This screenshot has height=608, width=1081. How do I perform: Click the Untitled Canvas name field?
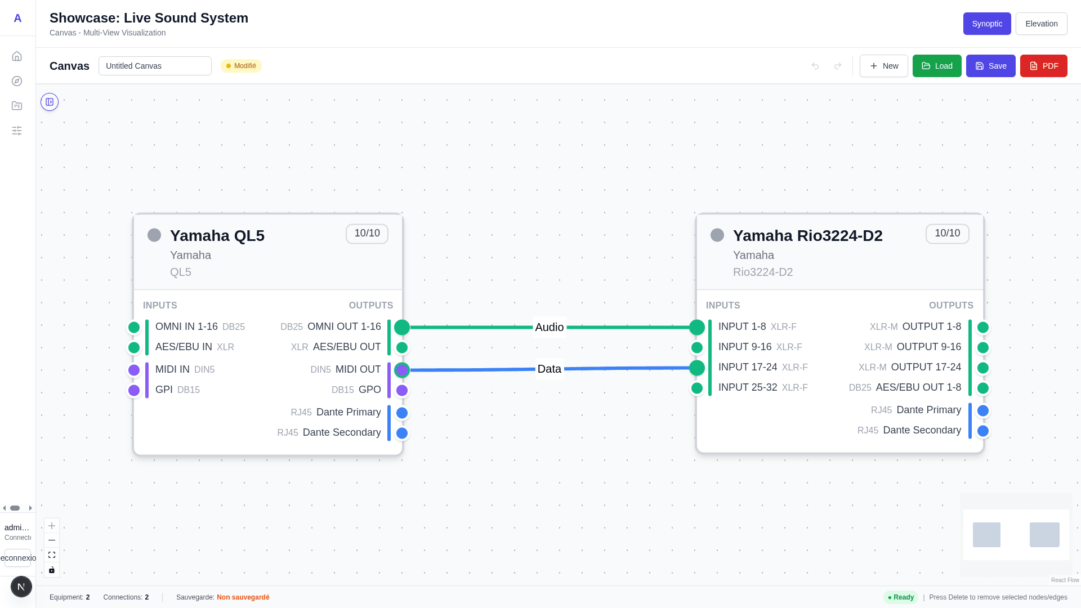click(155, 66)
